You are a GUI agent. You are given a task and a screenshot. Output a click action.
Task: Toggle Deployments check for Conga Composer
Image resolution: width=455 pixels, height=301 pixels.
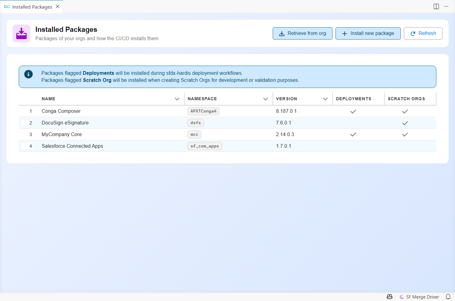(353, 111)
